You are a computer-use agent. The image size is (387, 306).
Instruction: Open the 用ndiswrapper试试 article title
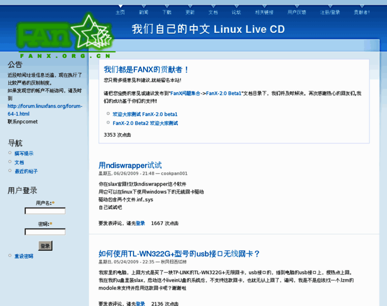130,165
